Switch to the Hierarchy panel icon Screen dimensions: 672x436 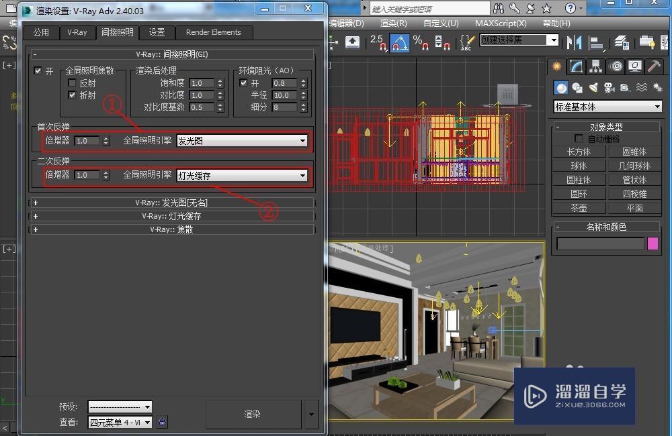point(596,66)
